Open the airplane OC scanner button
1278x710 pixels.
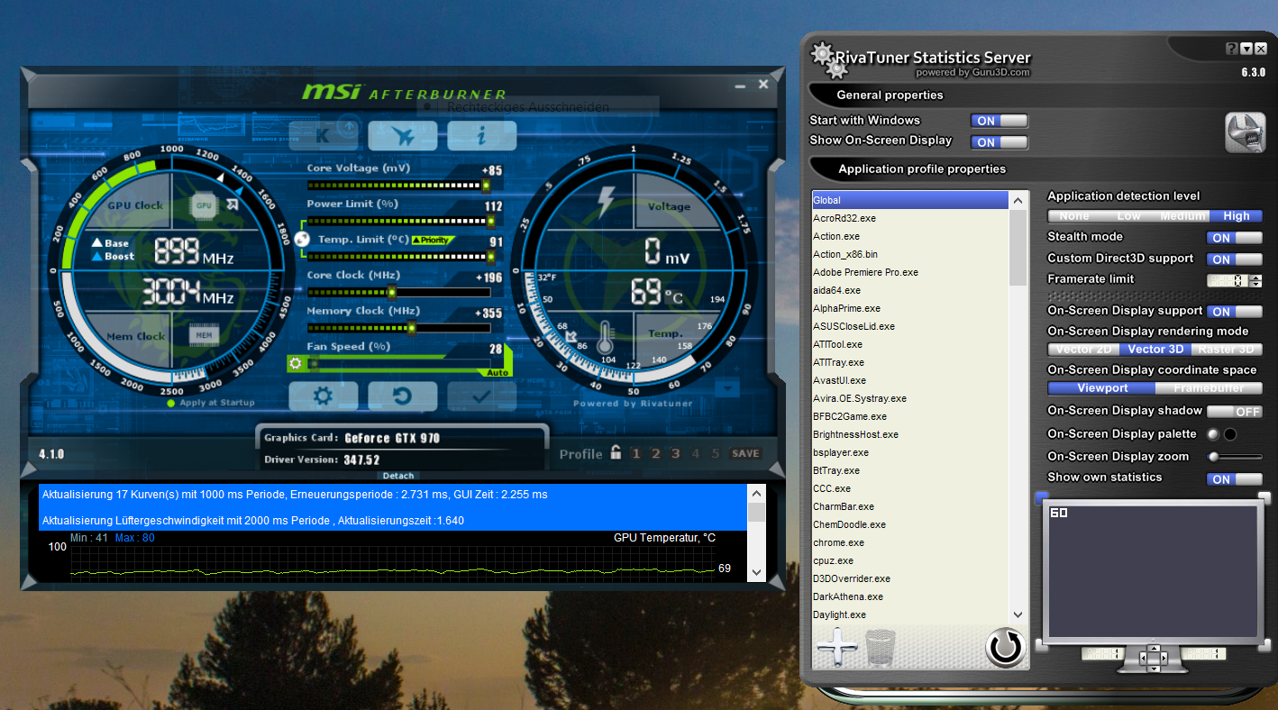coord(403,135)
